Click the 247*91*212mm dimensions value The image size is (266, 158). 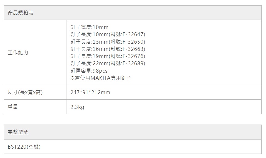(x=90, y=93)
